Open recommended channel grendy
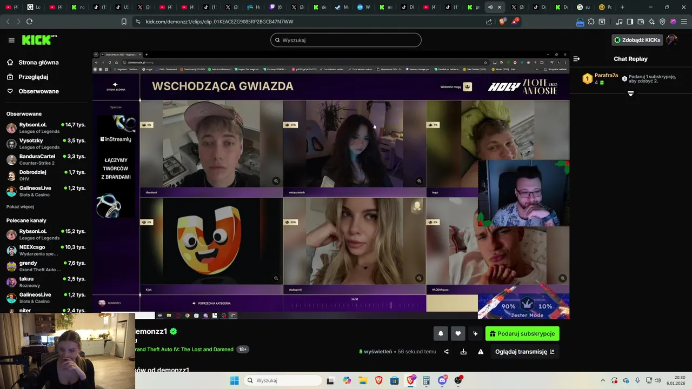Viewport: 692px width, 389px height. 46,266
